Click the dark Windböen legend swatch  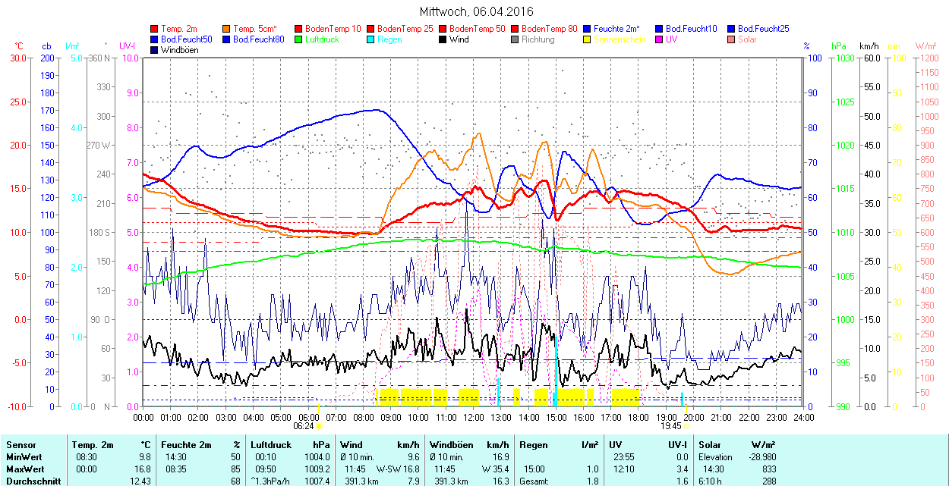pyautogui.click(x=155, y=50)
